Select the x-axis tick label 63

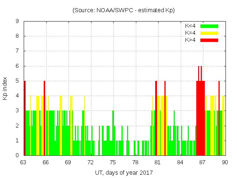coord(23,162)
